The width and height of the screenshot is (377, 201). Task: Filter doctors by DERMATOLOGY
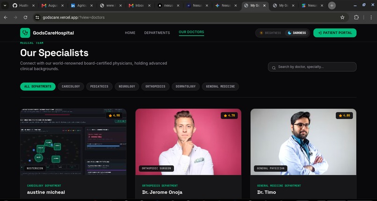coord(186,86)
